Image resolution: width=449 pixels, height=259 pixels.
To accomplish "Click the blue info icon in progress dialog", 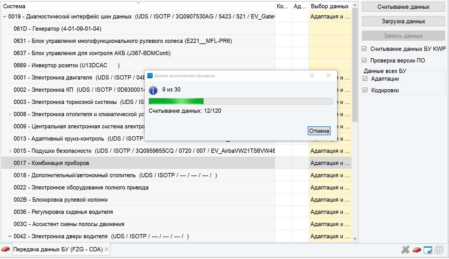I will (153, 91).
